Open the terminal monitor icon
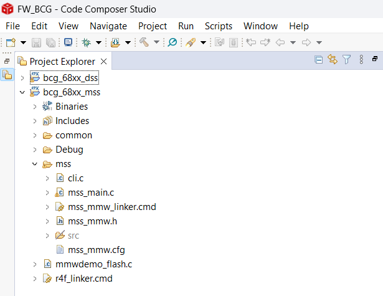 click(x=68, y=42)
